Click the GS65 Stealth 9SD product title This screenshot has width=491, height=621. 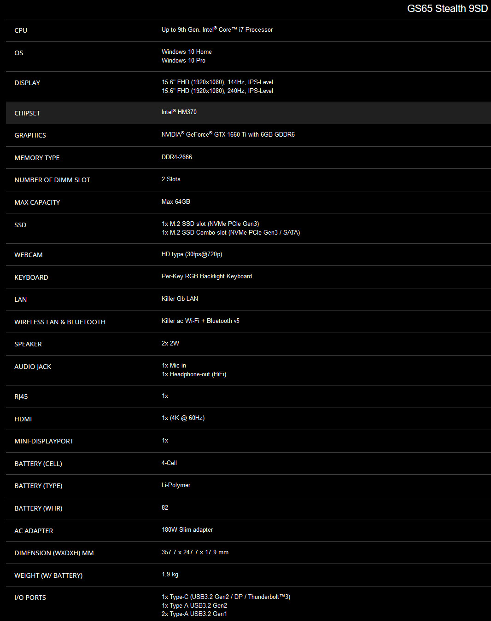click(447, 9)
